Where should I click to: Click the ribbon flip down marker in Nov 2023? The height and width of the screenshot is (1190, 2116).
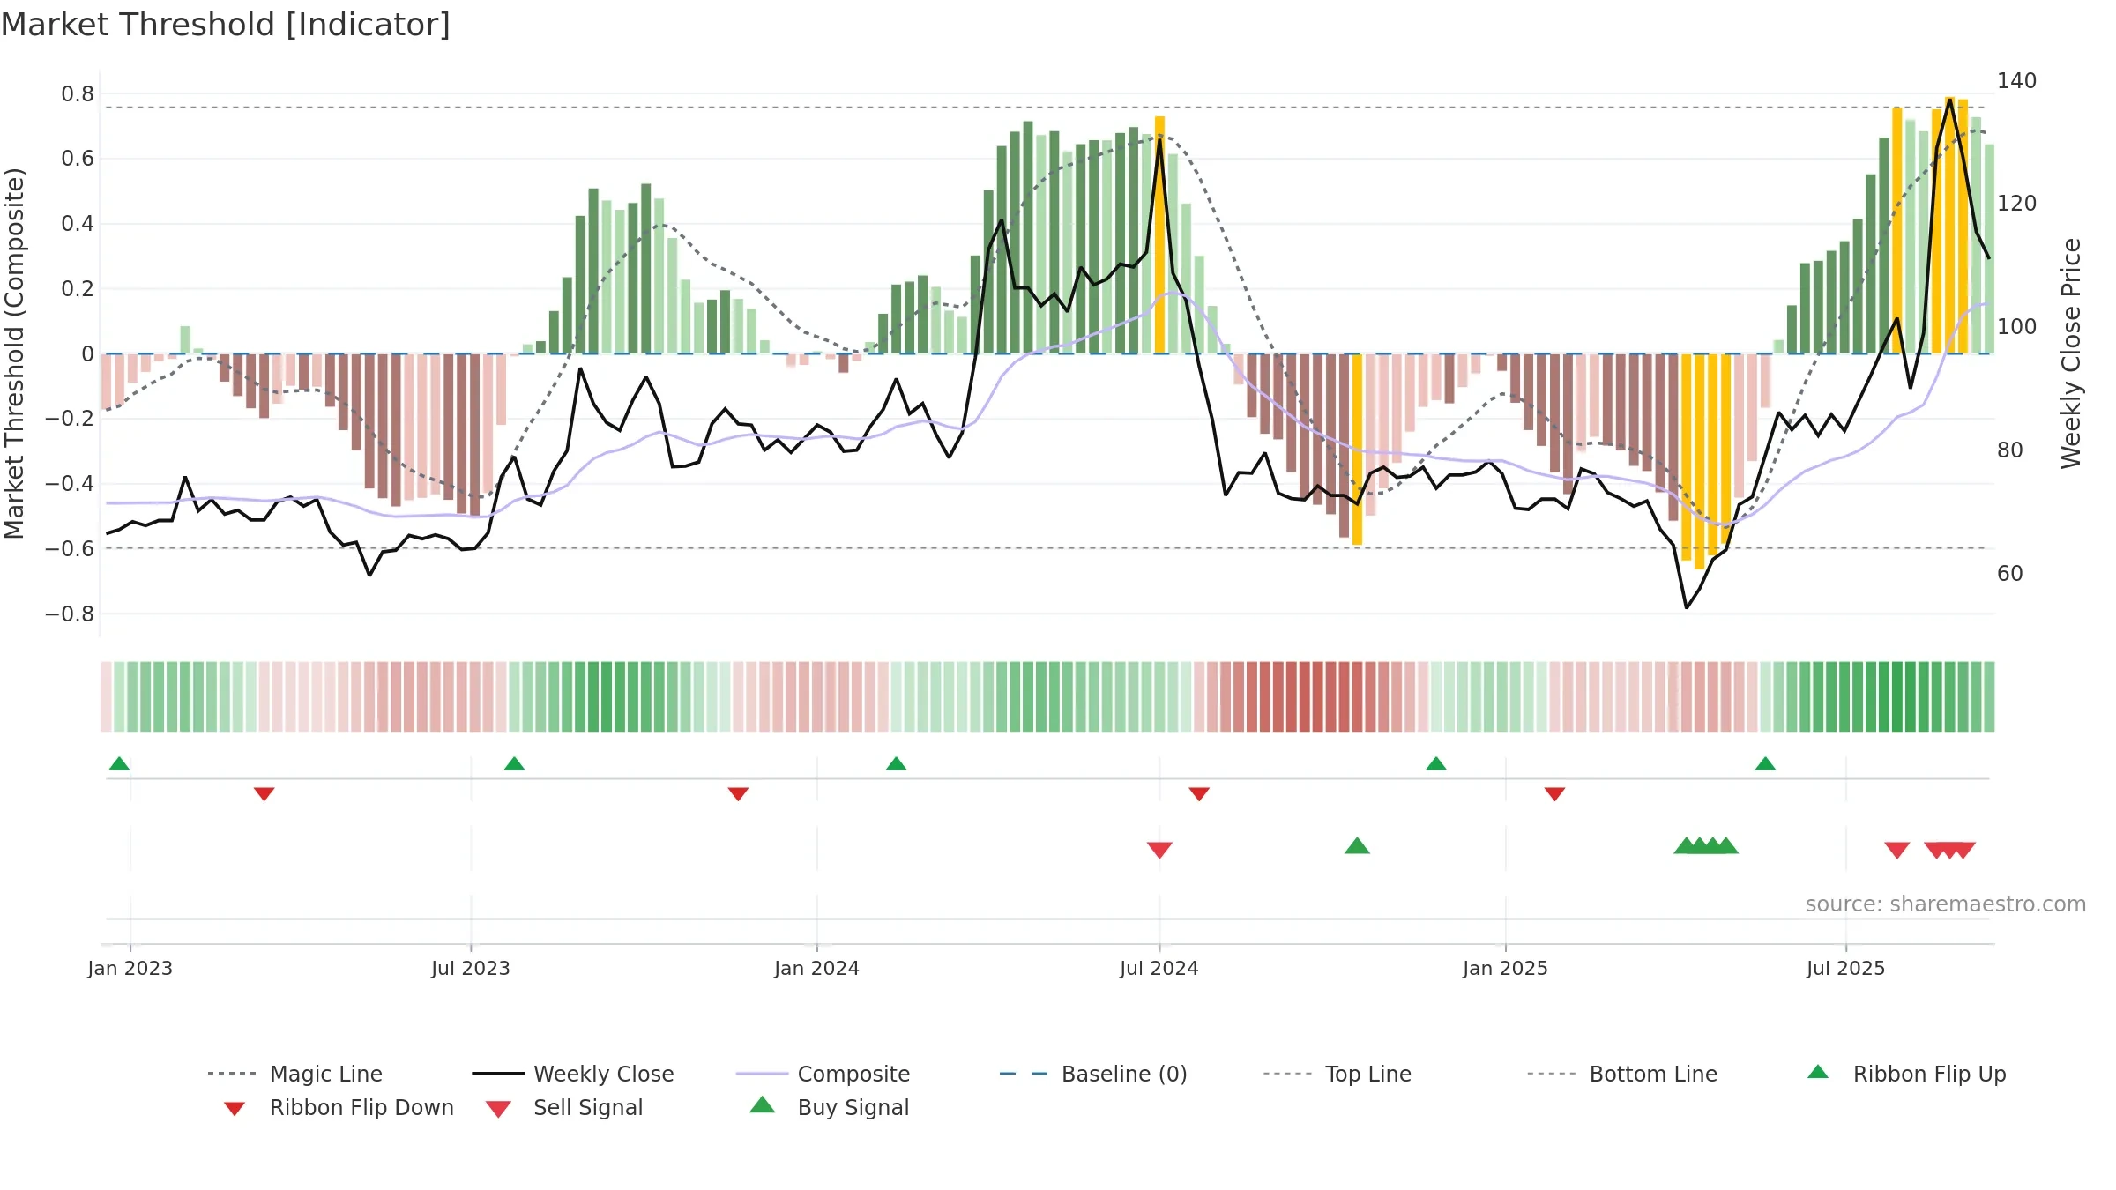(x=738, y=794)
